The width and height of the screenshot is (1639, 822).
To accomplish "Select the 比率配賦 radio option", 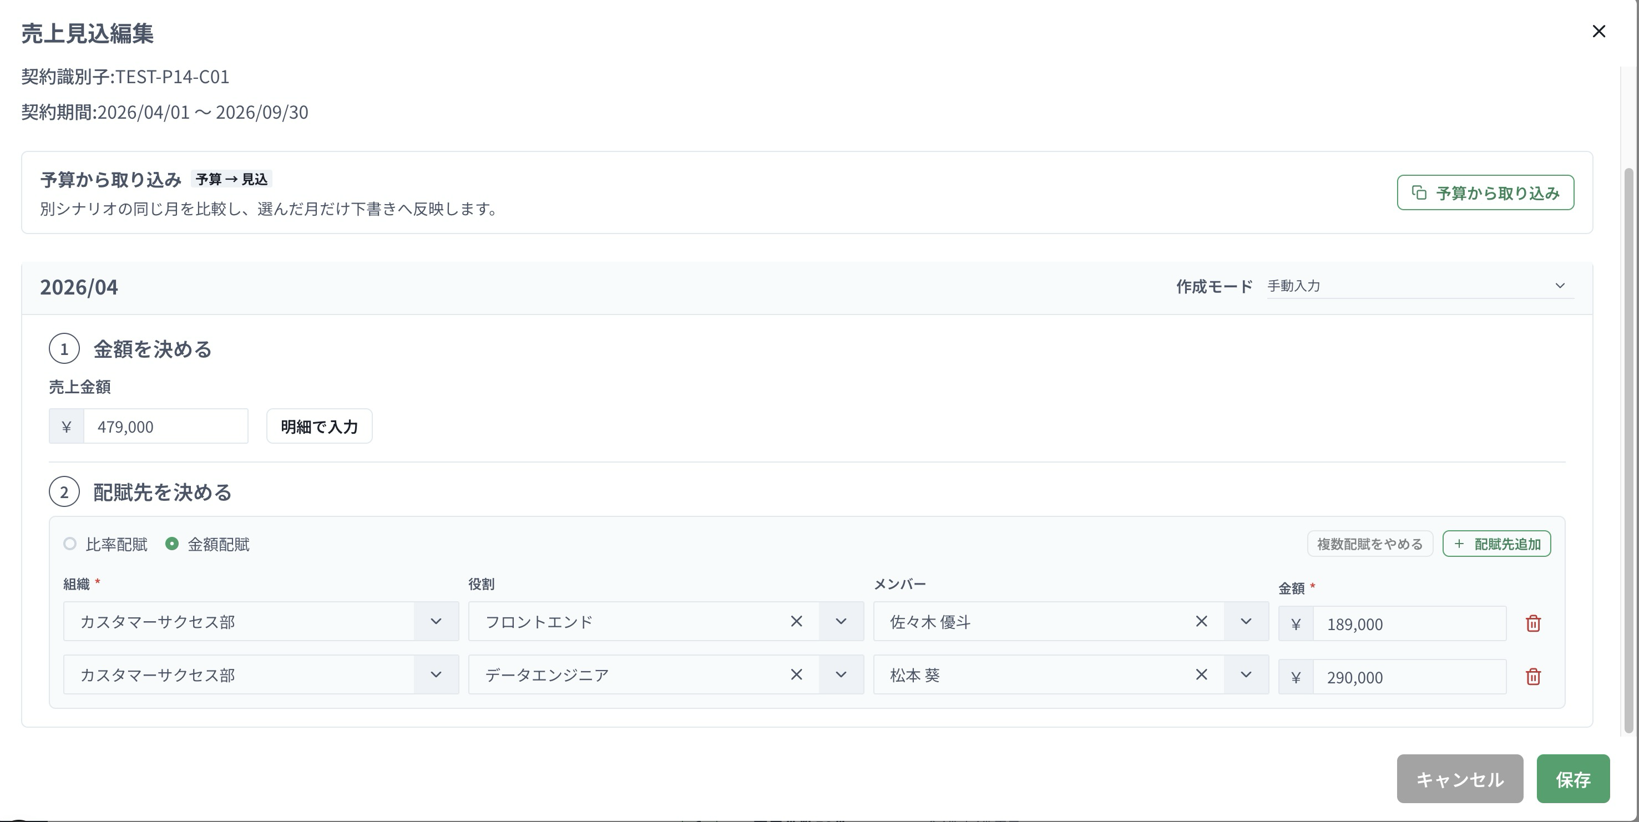I will (x=70, y=544).
